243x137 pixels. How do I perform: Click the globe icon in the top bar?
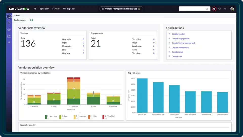214,9
